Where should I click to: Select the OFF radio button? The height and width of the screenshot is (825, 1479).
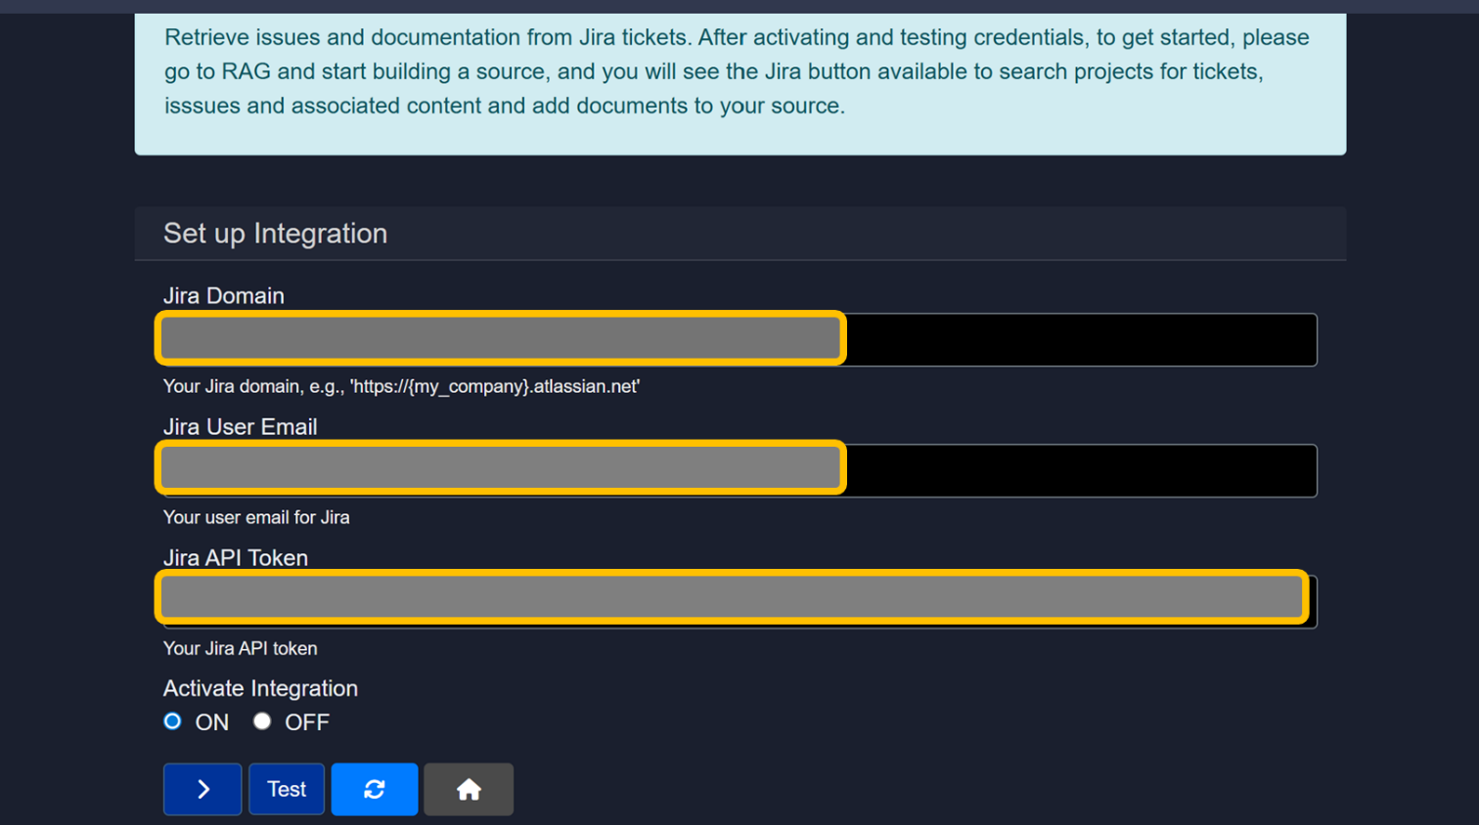point(262,721)
